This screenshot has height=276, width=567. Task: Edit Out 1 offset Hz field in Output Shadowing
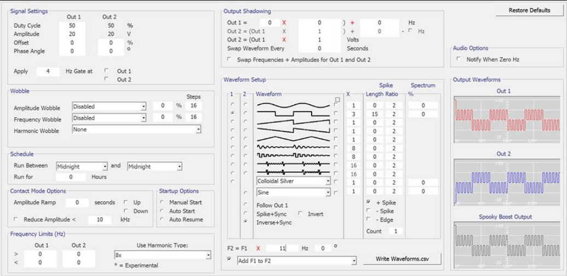point(379,23)
